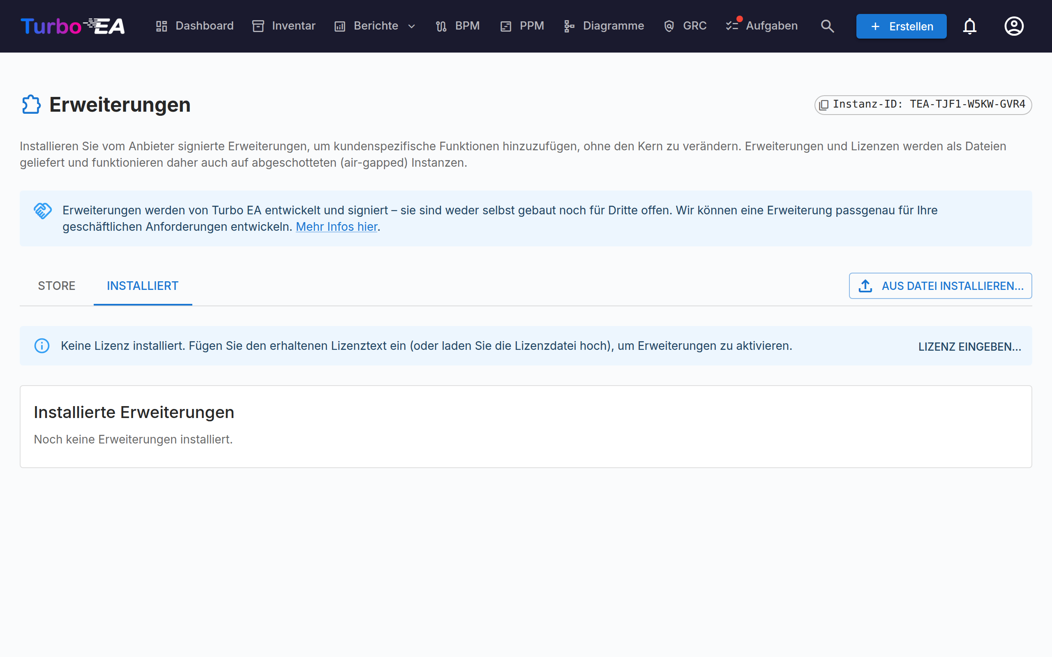
Task: Open the Dashboard page
Action: point(195,26)
